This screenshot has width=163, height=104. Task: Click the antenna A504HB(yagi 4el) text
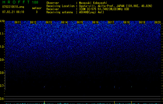[91, 12]
